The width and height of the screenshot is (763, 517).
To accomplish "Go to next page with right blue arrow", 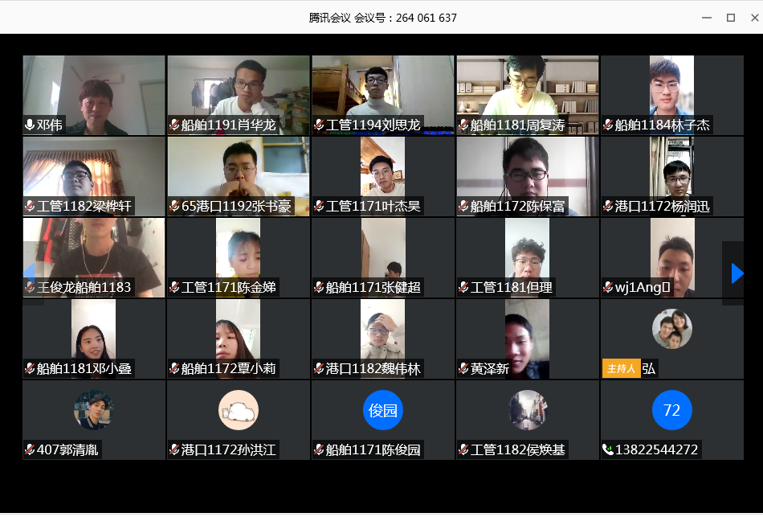I will (737, 273).
